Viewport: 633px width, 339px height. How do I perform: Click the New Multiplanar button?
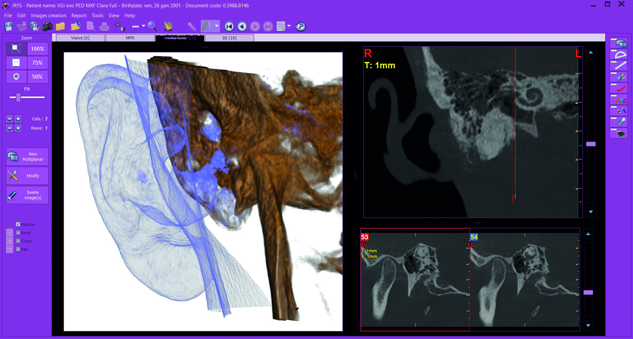[x=27, y=157]
